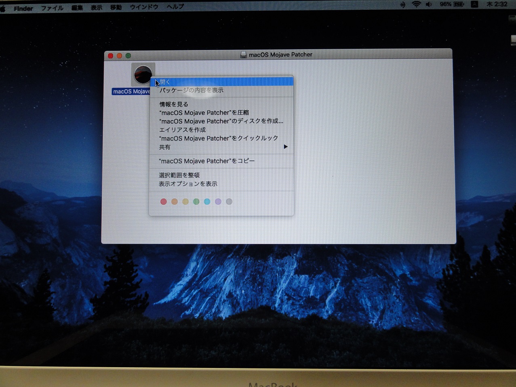Image resolution: width=516 pixels, height=387 pixels.
Task: Open the ウインドウ menu
Action: 144,7
